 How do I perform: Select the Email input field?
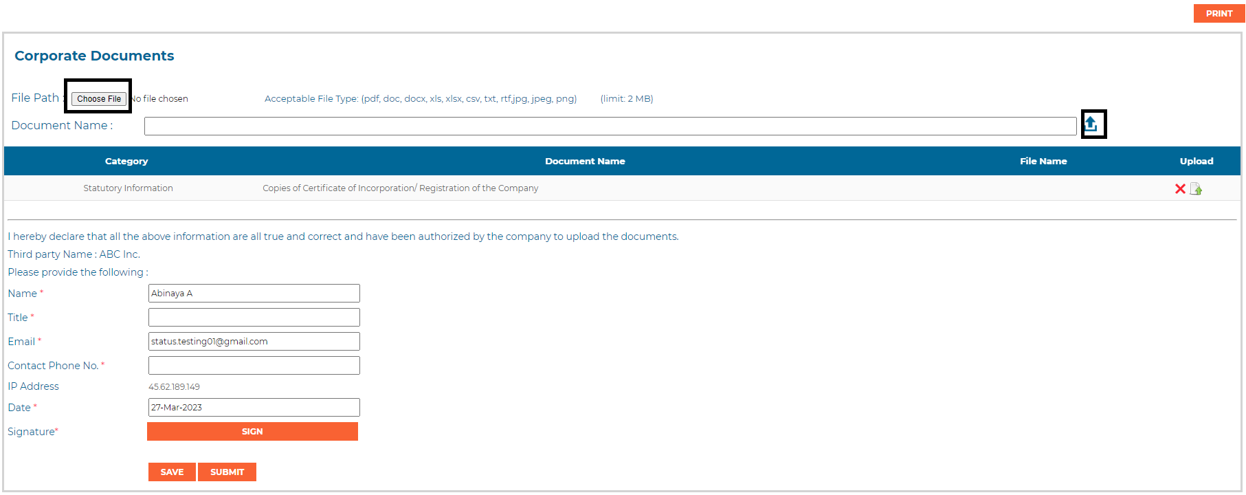tap(254, 342)
